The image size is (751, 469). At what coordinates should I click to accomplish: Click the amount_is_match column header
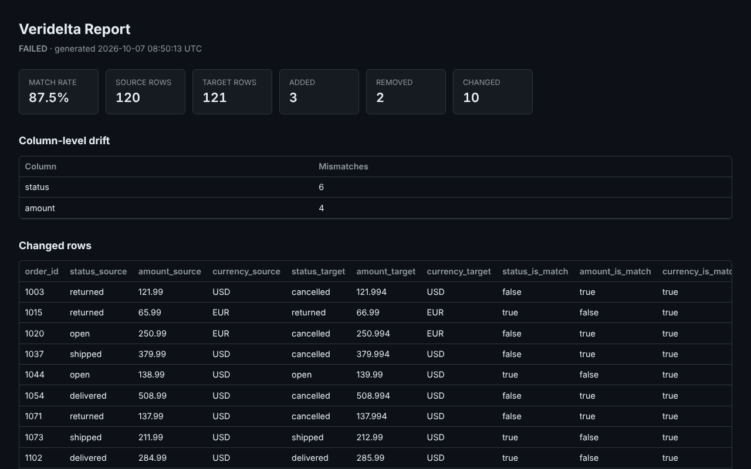click(615, 271)
